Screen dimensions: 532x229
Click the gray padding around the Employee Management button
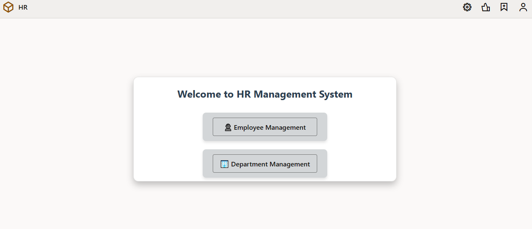[208, 127]
